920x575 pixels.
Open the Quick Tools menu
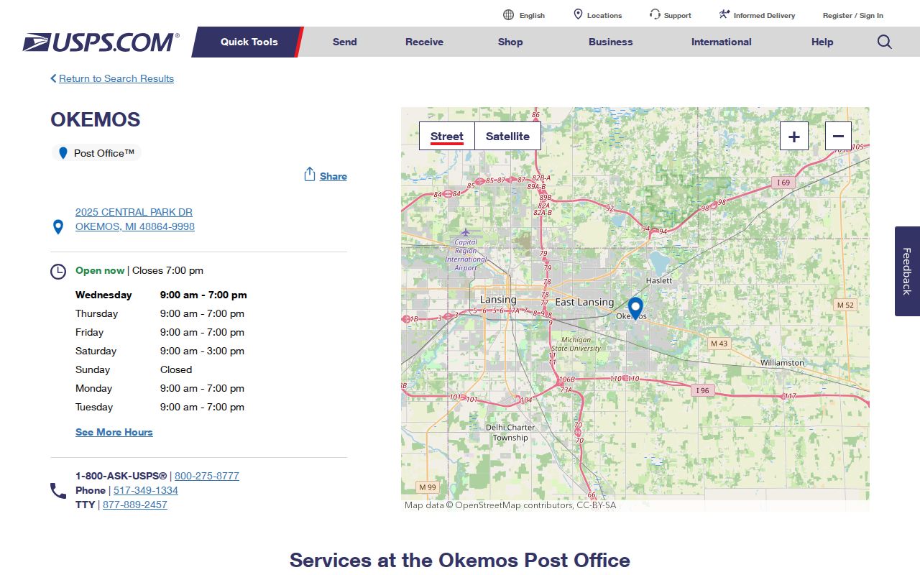pyautogui.click(x=249, y=42)
